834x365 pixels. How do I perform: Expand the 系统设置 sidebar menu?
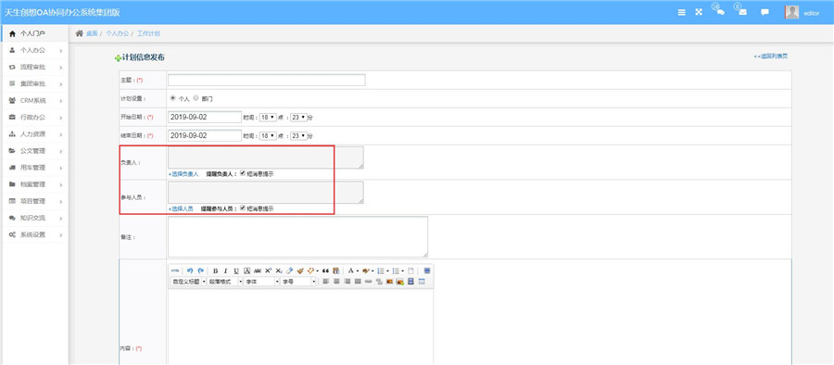click(34, 234)
